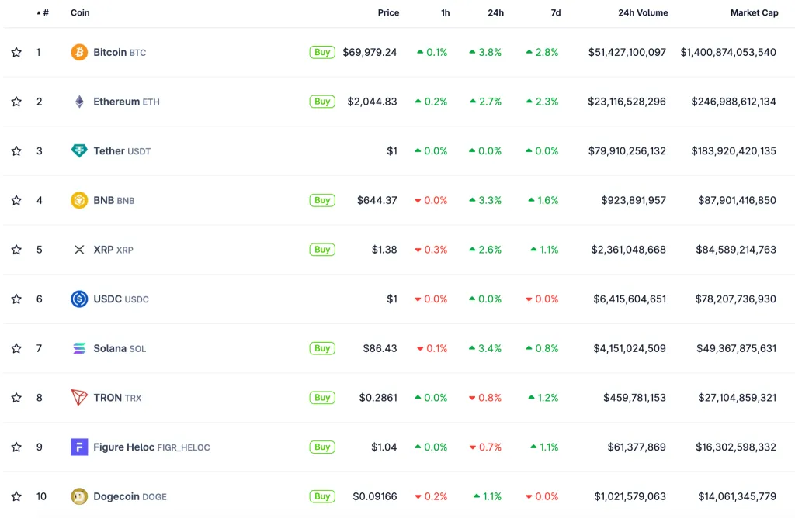
Task: Click the BNB coin logo icon
Action: coord(79,200)
